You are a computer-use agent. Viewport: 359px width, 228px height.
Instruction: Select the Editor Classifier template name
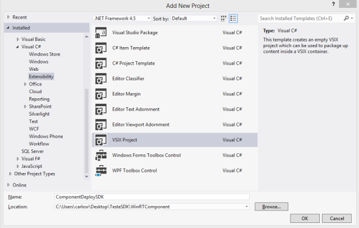[128, 79]
